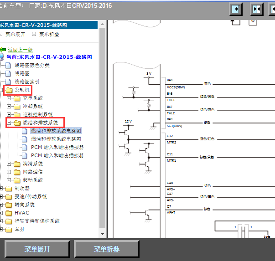Click the tree scrollbar down arrow

click(x=103, y=234)
